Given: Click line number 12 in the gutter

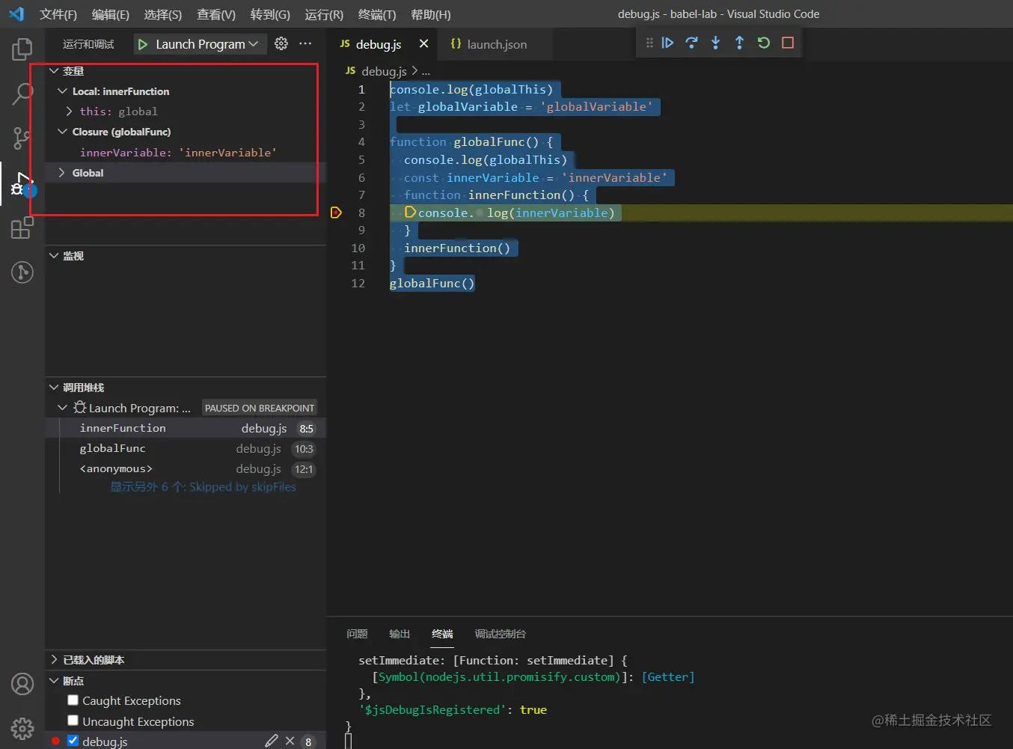Looking at the screenshot, I should [358, 284].
